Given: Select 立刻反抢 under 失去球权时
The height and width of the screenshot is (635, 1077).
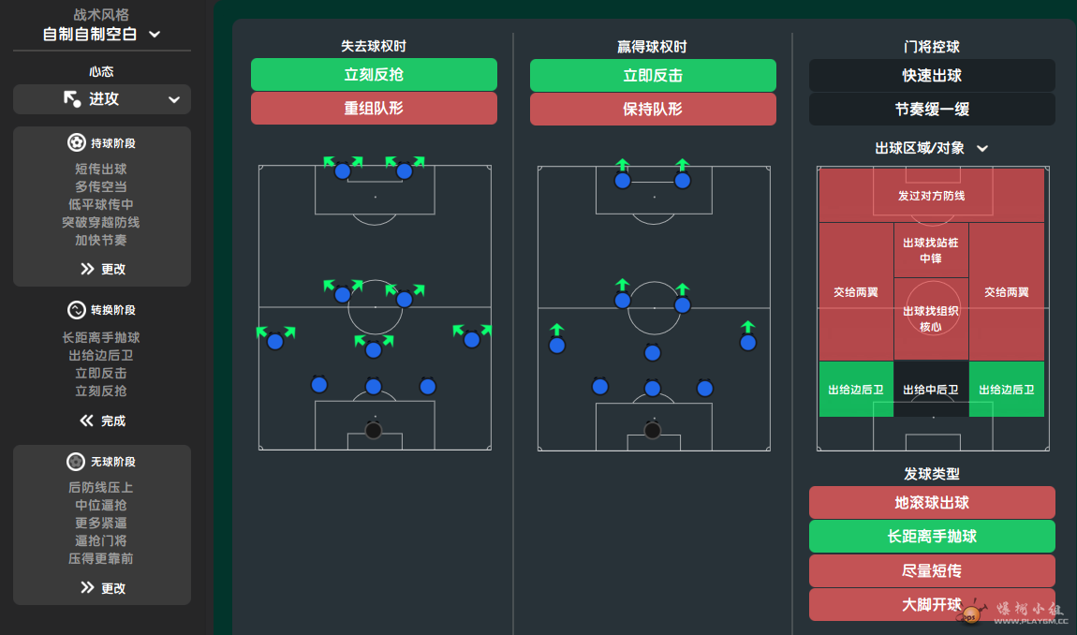Looking at the screenshot, I should coord(374,74).
